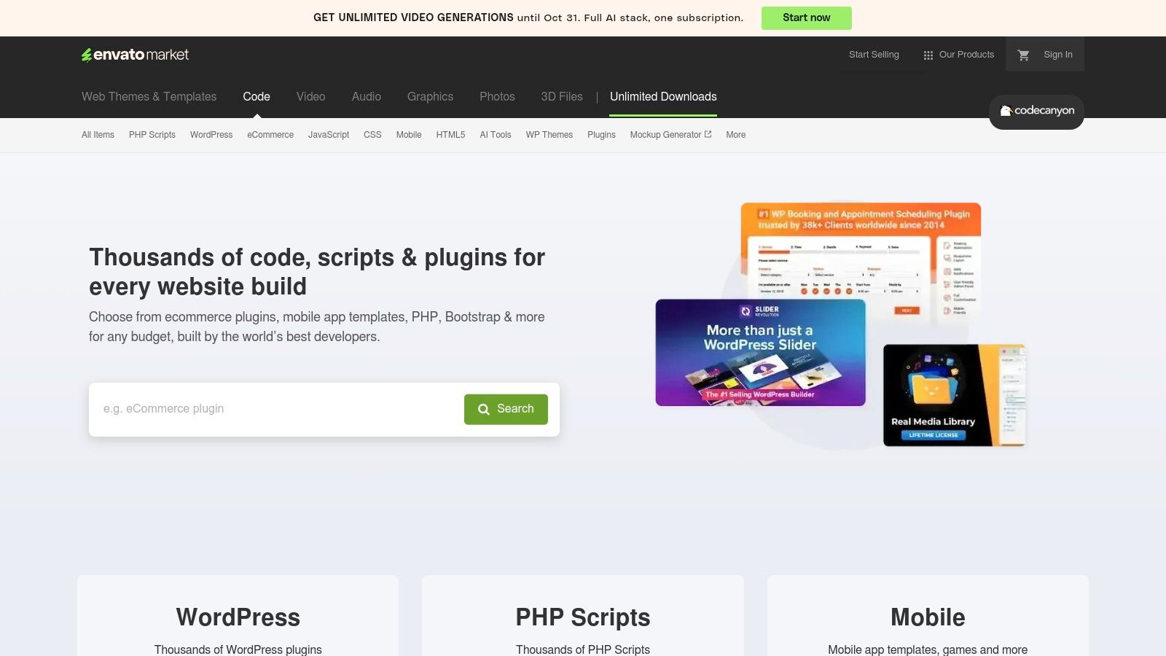1166x656 pixels.
Task: Open the WP Booking plugin thumbnail
Action: [861, 248]
